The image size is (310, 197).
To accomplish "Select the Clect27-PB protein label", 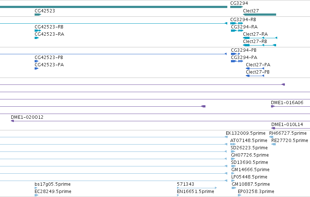I will [x=258, y=72].
